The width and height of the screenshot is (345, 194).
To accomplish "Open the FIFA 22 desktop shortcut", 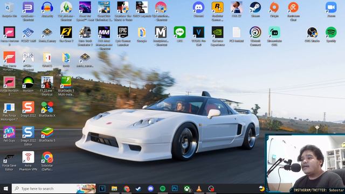I will pyautogui.click(x=236, y=9).
